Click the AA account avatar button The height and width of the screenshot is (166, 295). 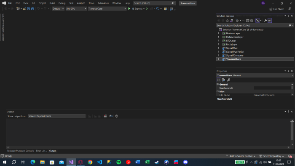(x=263, y=3)
